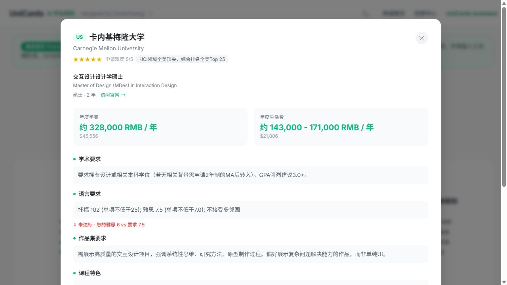The width and height of the screenshot is (507, 285).
Task: Click the 年度学费 label
Action: 89,117
